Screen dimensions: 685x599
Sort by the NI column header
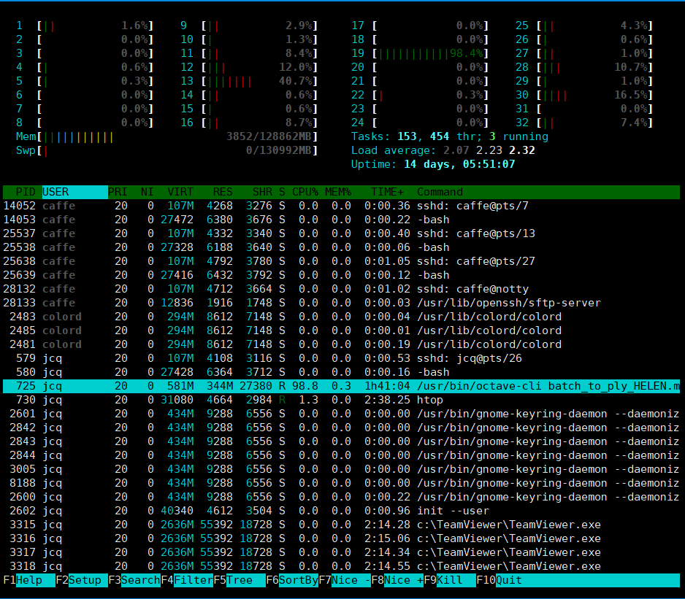click(x=148, y=192)
